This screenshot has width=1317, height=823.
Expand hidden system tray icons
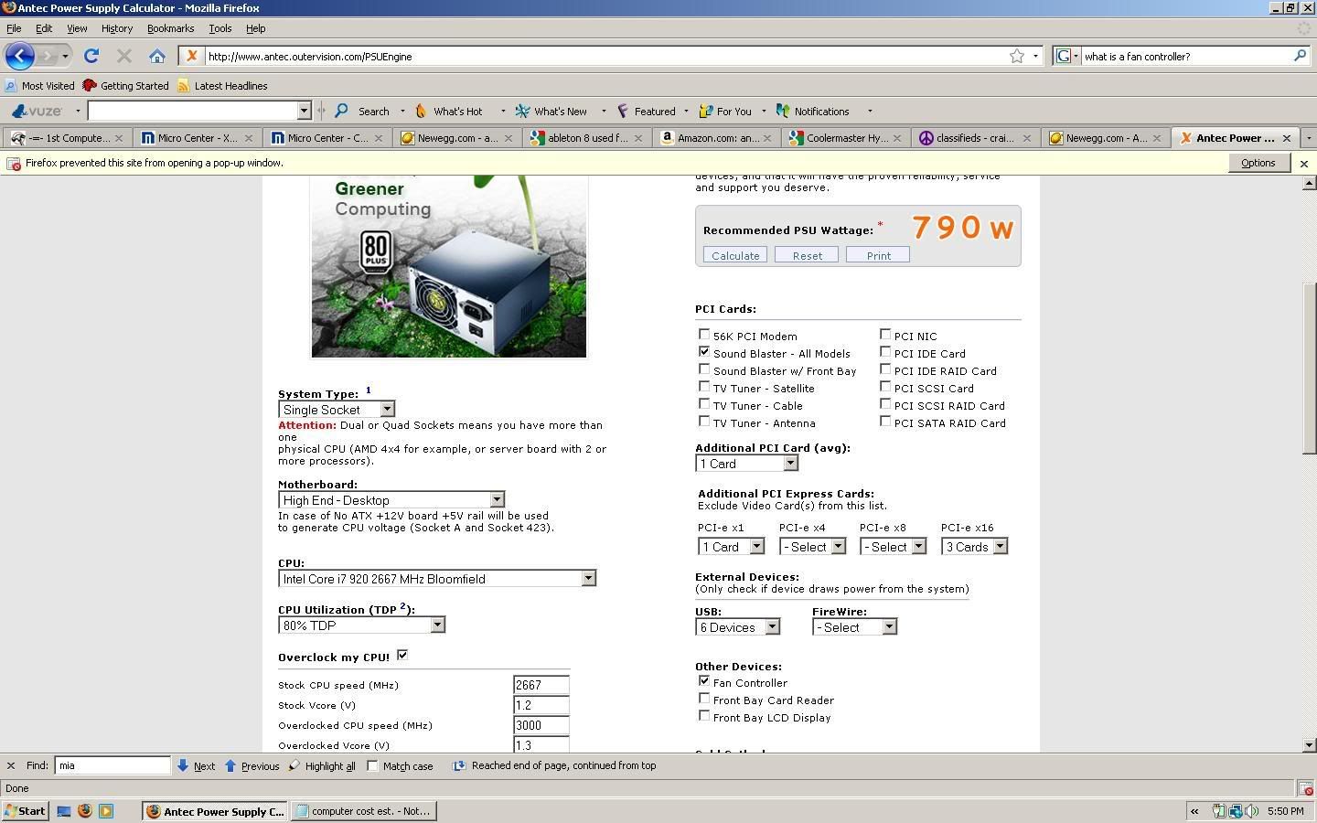pyautogui.click(x=1194, y=811)
